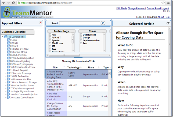Check the JSF technology checkbox
The image size is (173, 117).
click(x=50, y=46)
